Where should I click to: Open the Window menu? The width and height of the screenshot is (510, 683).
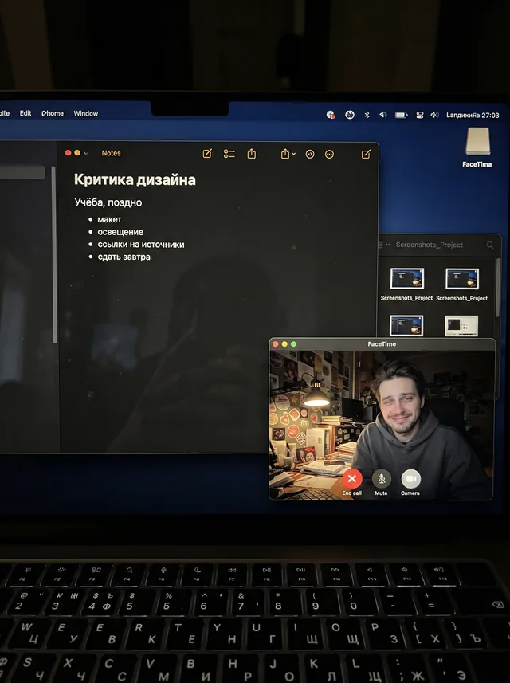pyautogui.click(x=86, y=113)
